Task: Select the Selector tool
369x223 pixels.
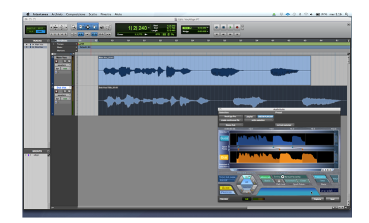Action: coord(88,27)
